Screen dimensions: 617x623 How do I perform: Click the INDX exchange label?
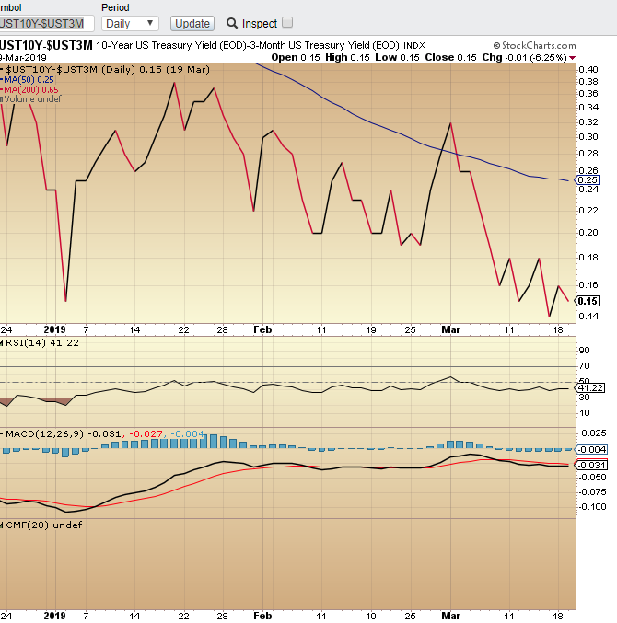click(414, 46)
